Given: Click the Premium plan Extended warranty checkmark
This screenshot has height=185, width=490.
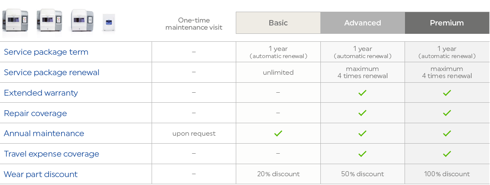Looking at the screenshot, I should (447, 93).
